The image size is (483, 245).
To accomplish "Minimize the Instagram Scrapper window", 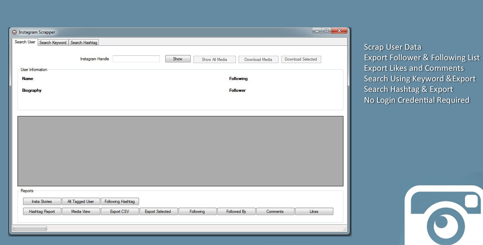I will pos(317,31).
